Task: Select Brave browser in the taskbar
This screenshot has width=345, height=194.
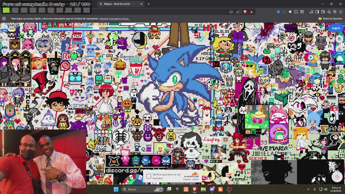Action: tap(195, 189)
